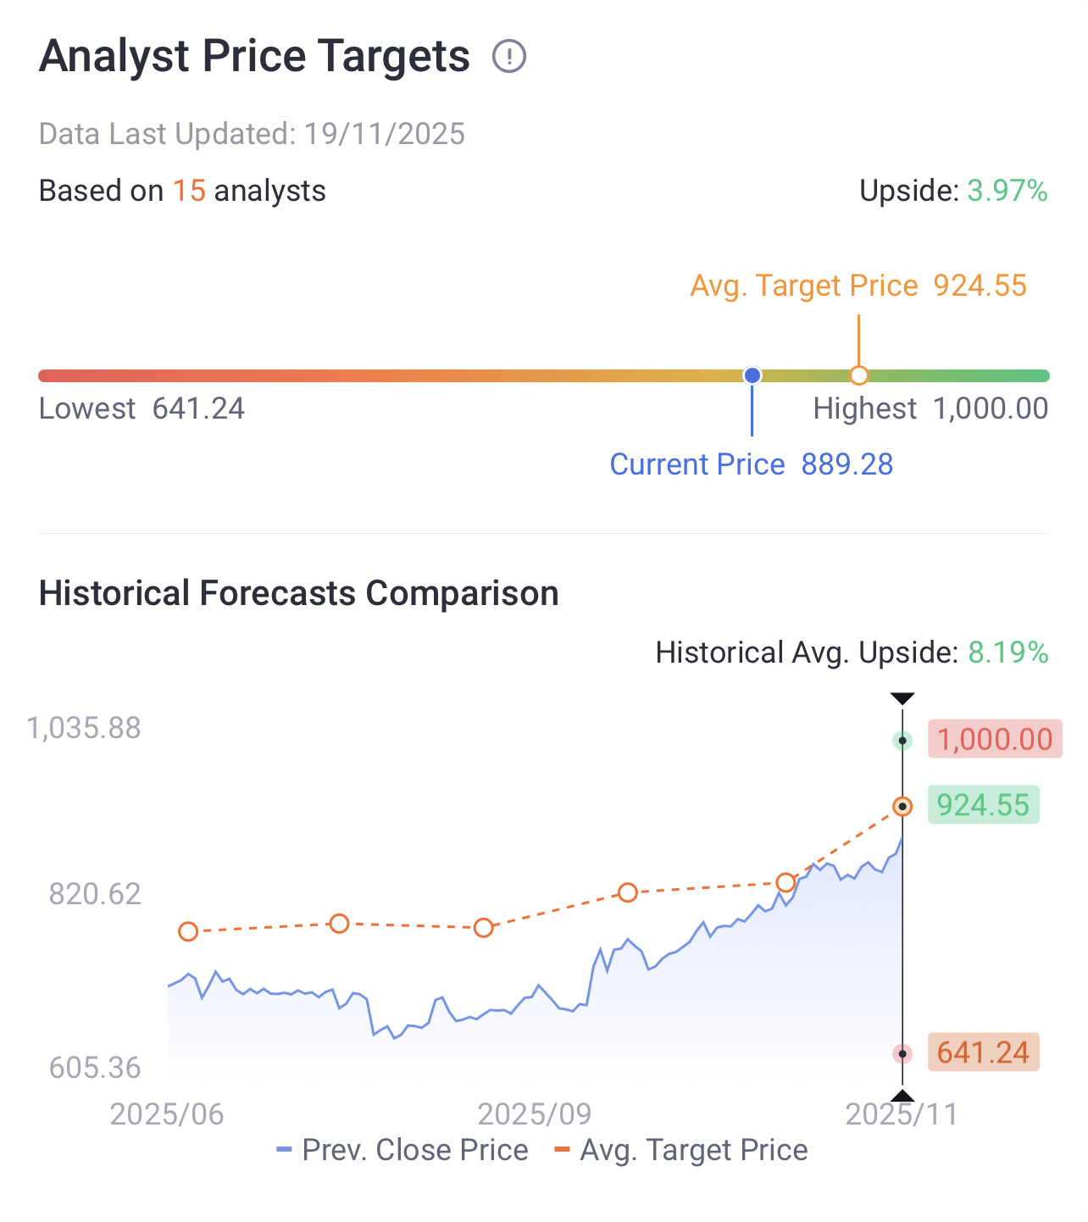Click the latest 924.55 target point on chart
This screenshot has width=1088, height=1222.
point(902,806)
